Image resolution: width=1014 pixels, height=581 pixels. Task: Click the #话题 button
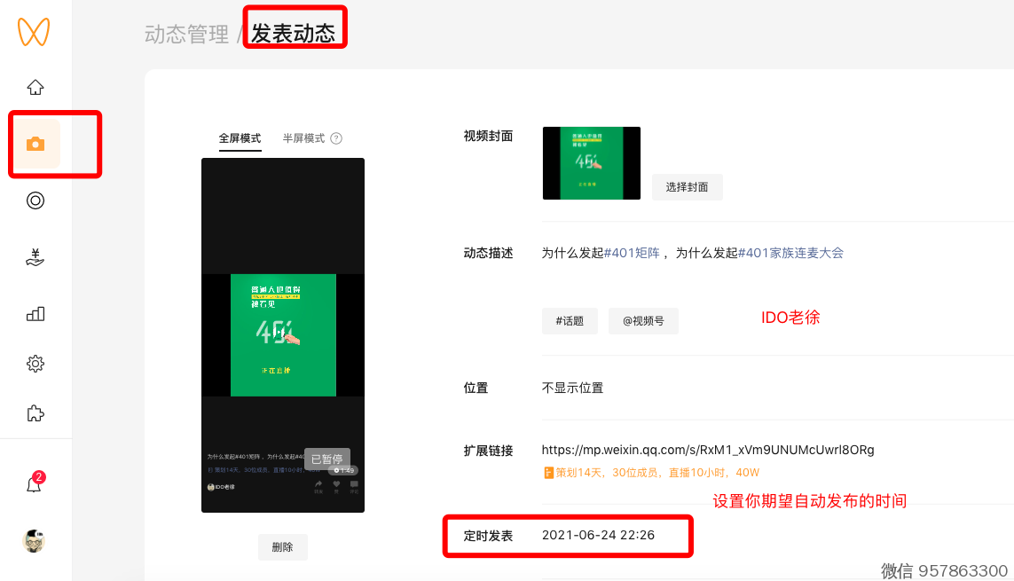pos(570,321)
